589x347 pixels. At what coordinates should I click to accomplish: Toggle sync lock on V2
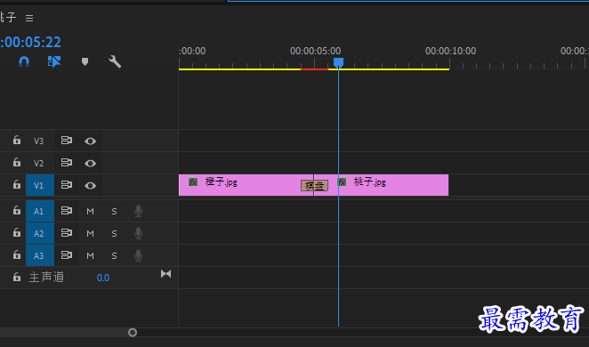67,163
